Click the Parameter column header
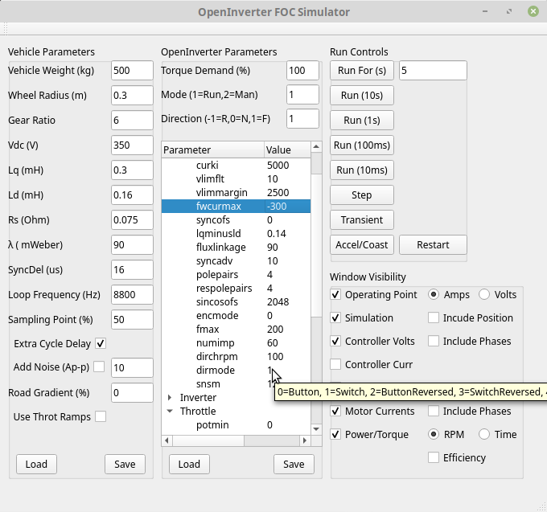 212,150
